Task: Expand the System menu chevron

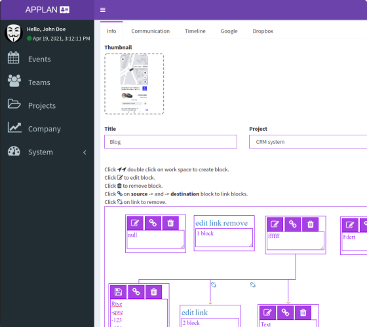Action: tap(85, 152)
